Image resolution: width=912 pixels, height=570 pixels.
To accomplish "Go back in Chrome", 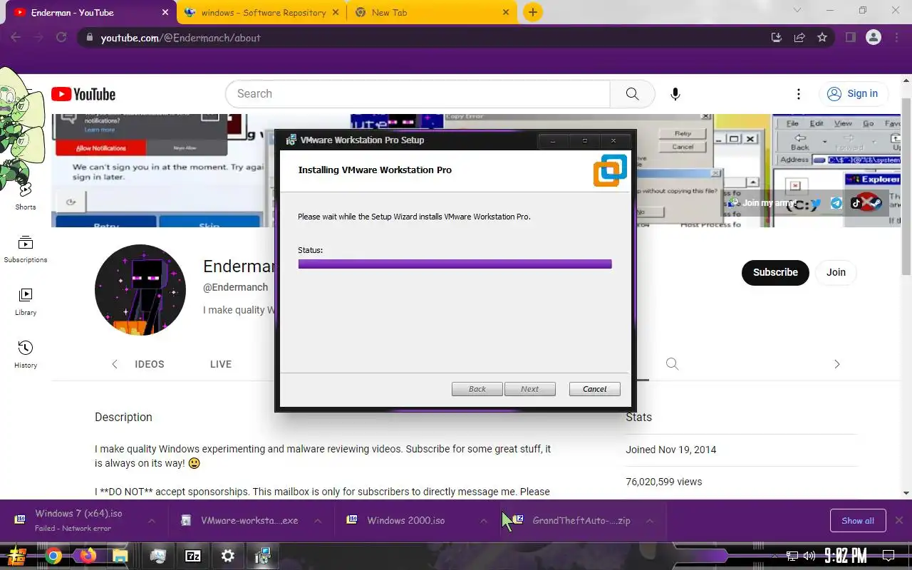I will pyautogui.click(x=16, y=38).
